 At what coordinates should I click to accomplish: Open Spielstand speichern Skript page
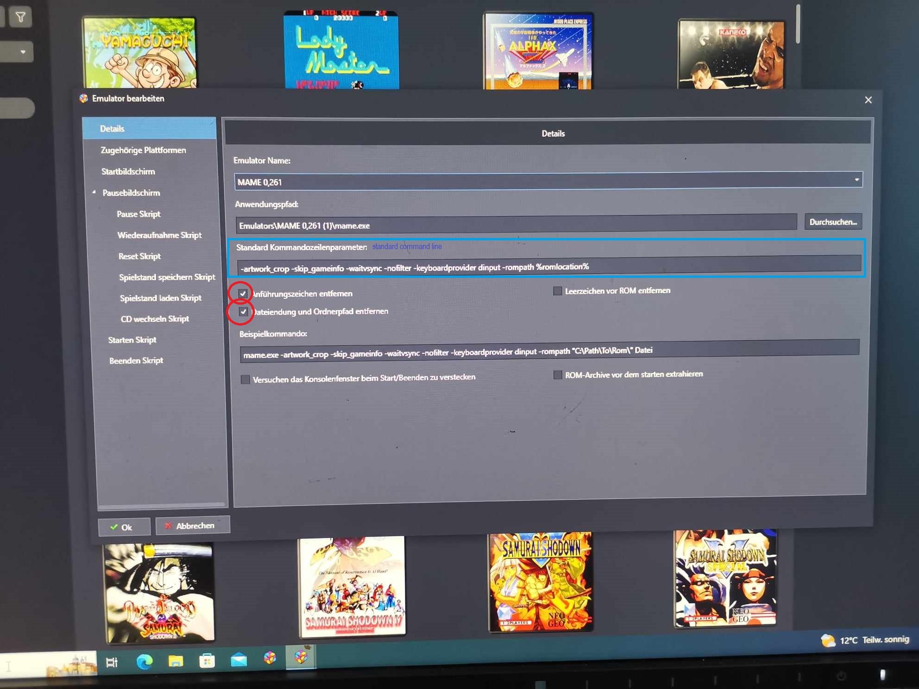coord(167,277)
